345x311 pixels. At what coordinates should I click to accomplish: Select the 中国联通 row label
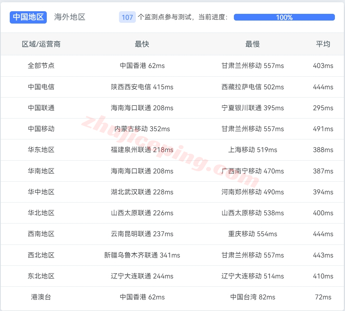coord(41,108)
